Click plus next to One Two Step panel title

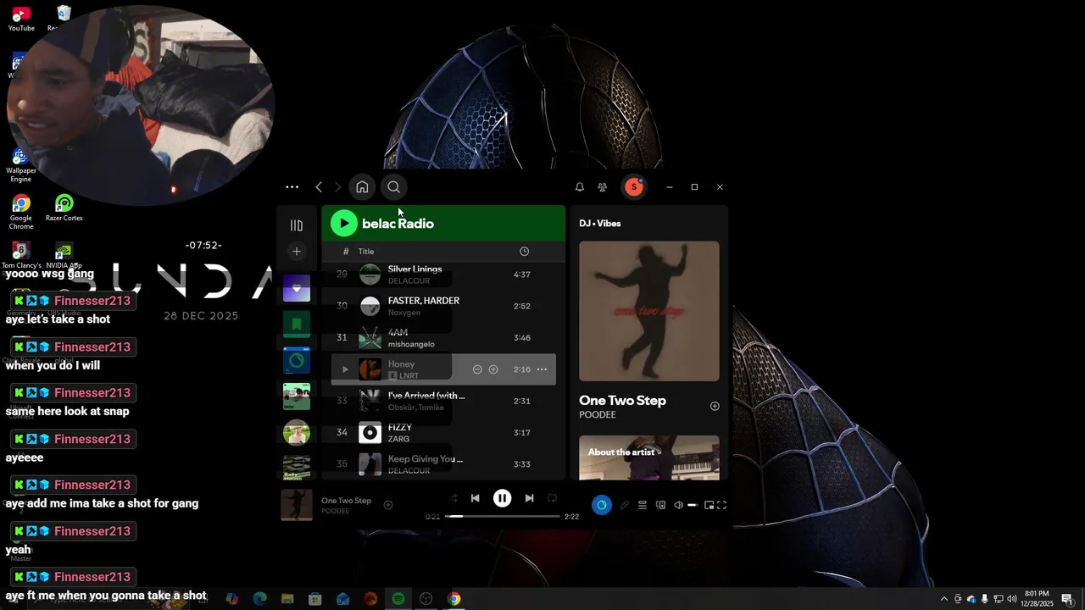(x=715, y=407)
